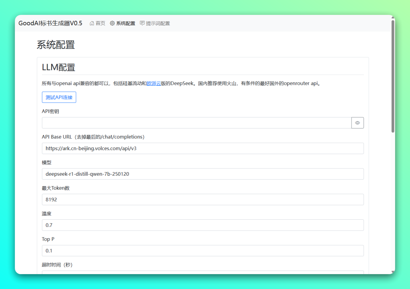This screenshot has width=410, height=289.
Task: Click the 最大Token数 field showing 8192
Action: (203, 199)
